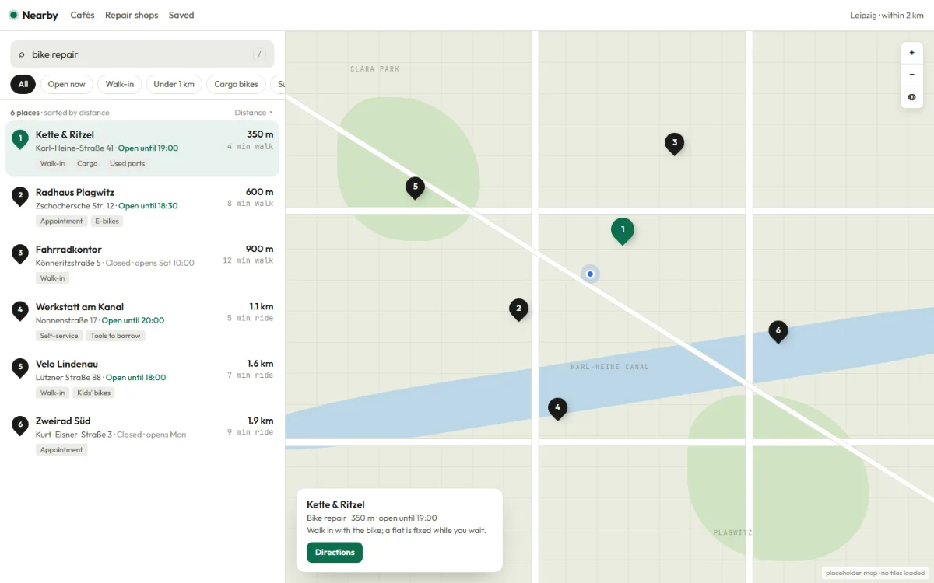Select map pin 5 on the map
The width and height of the screenshot is (934, 583).
[x=415, y=187]
